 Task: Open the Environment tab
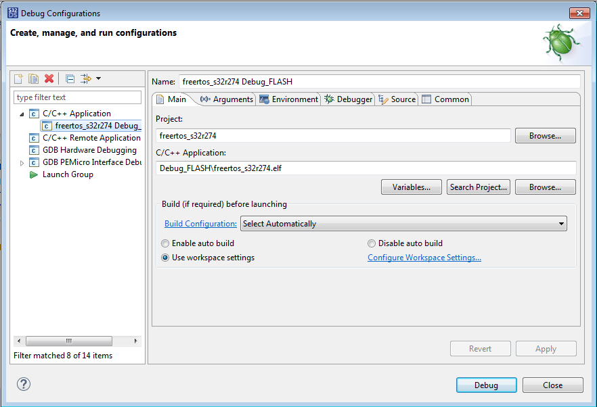(289, 99)
